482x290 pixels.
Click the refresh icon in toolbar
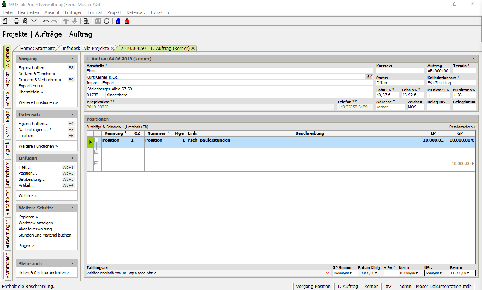[107, 21]
